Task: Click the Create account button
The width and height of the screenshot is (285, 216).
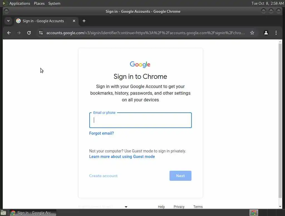Action: click(x=103, y=176)
